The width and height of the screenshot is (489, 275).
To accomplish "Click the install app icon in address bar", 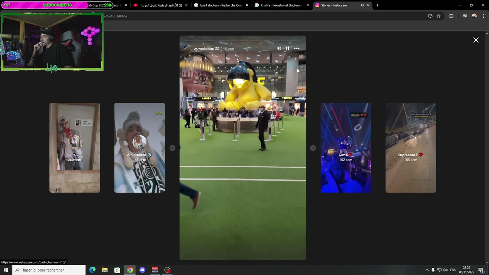I will tap(430, 16).
